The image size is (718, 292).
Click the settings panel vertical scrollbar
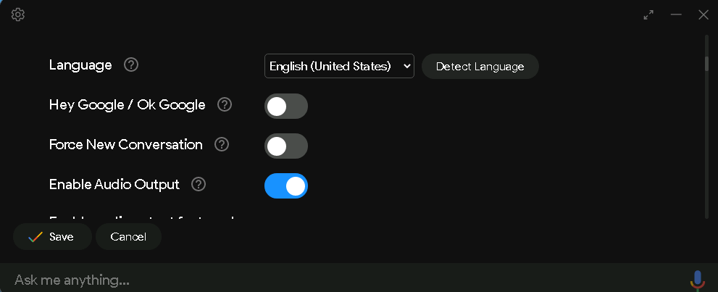[707, 64]
